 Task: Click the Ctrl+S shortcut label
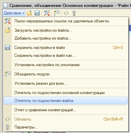pos(118,48)
